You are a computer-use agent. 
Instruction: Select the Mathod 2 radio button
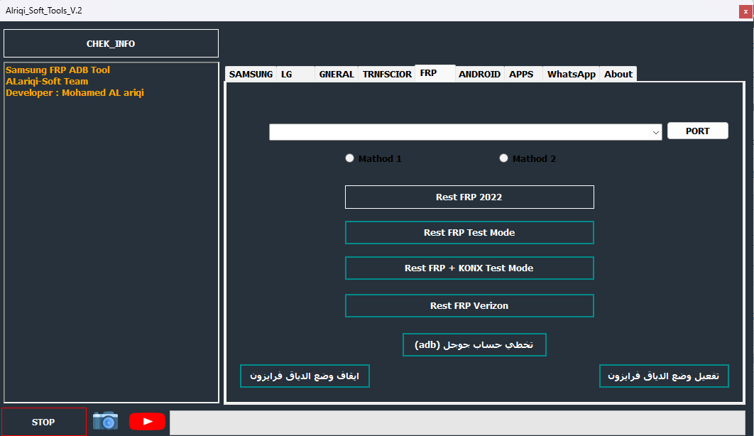[x=503, y=158]
